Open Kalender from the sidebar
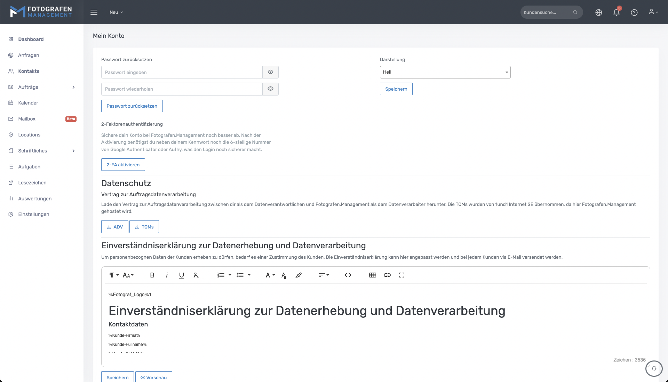Viewport: 668px width, 382px height. point(28,103)
